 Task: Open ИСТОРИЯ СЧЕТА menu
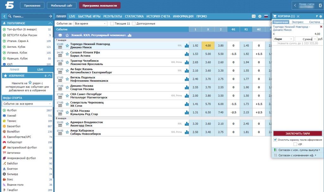point(158,16)
